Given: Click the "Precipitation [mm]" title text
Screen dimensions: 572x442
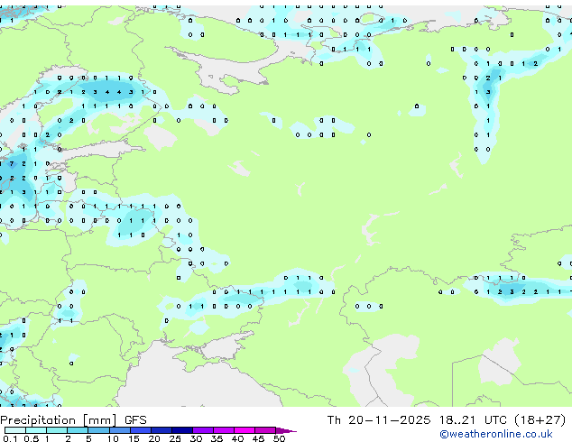Looking at the screenshot, I should 59,420.
